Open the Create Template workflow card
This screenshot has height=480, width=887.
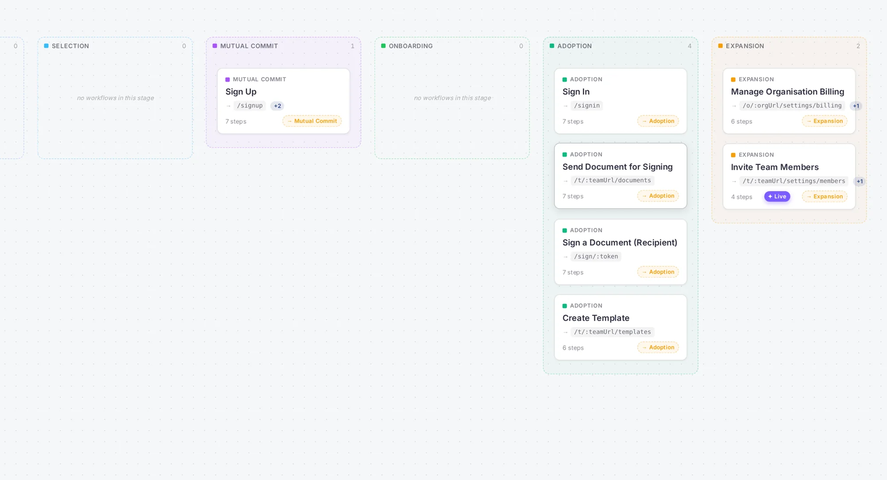click(x=620, y=327)
